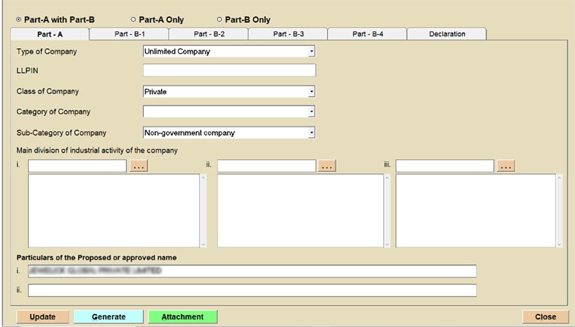Screen dimensions: 575x327
Task: Switch to the Part - B-1 tab
Action: click(129, 34)
